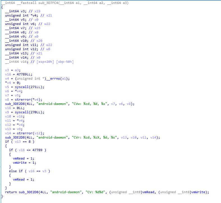Image resolution: width=221 pixels, height=203 pixels.
Task: Click the return keyword
Action: click(11, 192)
